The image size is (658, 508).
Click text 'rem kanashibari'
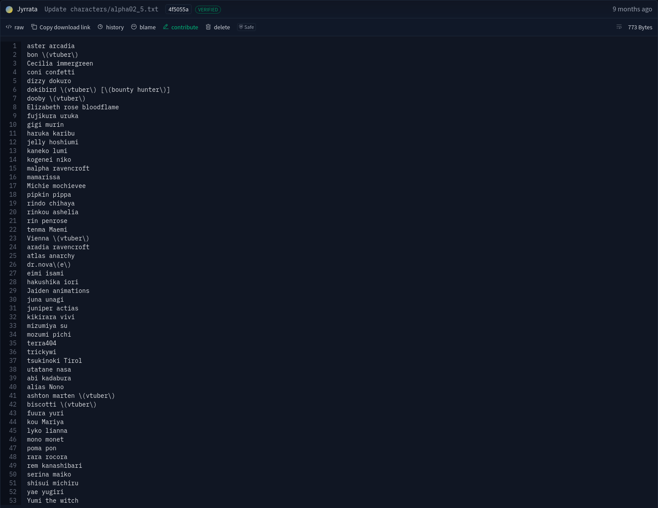pyautogui.click(x=55, y=466)
